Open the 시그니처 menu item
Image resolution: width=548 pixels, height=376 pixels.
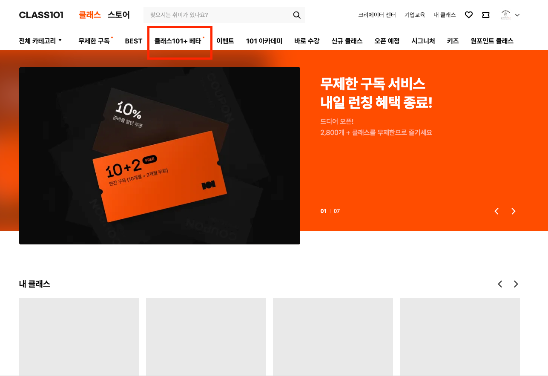(x=423, y=41)
